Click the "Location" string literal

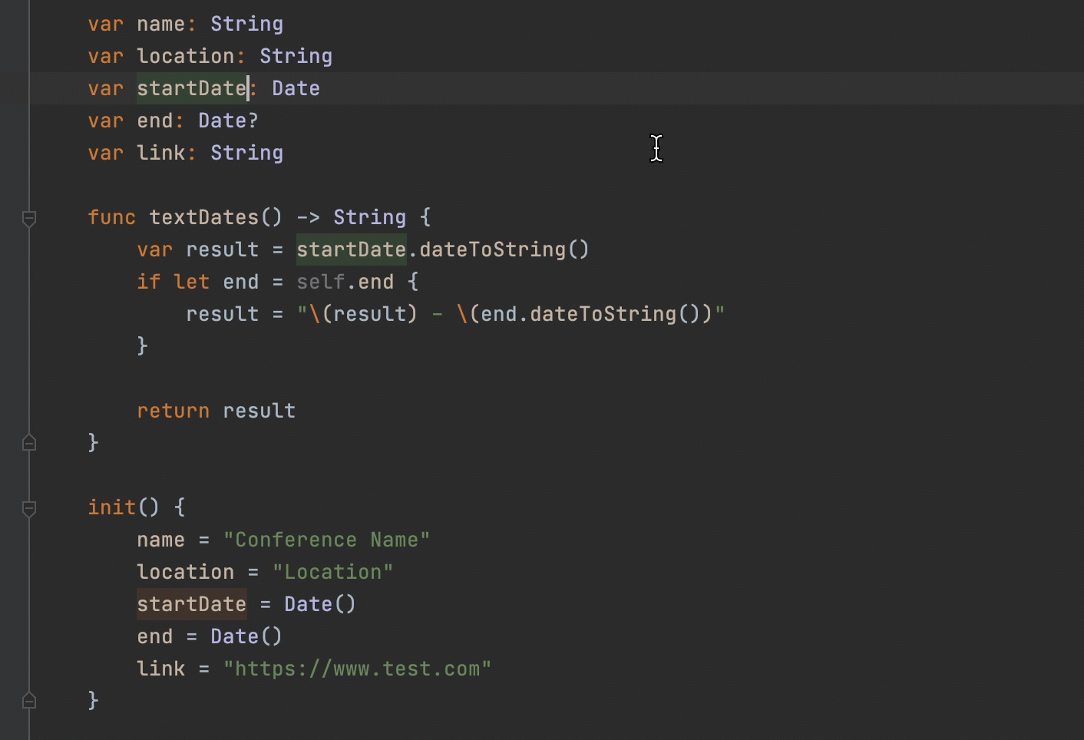coord(332,572)
